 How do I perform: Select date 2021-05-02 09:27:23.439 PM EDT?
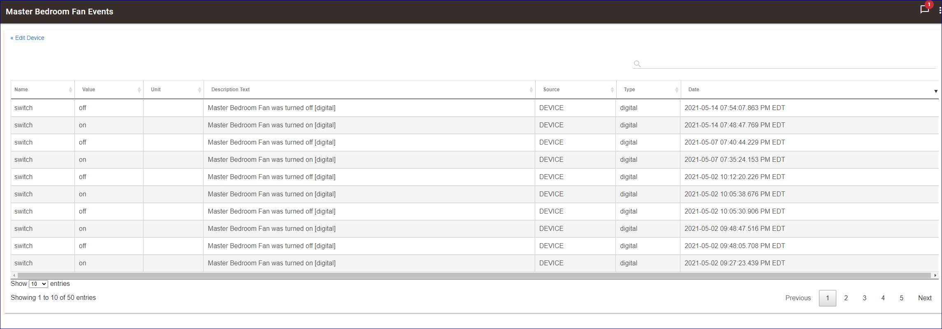(x=735, y=263)
